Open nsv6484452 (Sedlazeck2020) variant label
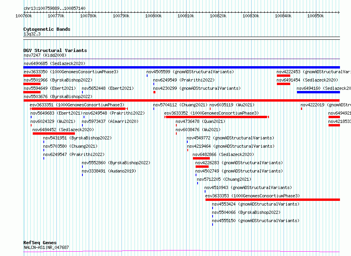This screenshot has height=256, width=351. pyautogui.click(x=63, y=130)
